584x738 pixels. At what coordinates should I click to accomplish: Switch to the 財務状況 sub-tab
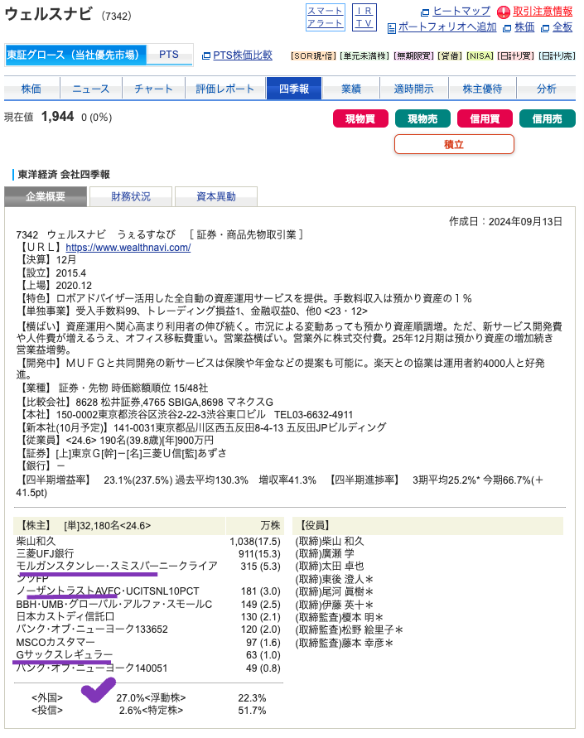tap(131, 197)
